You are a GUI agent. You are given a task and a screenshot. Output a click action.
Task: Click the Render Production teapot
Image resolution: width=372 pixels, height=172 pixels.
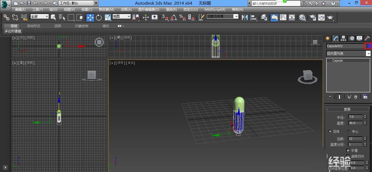(x=330, y=17)
